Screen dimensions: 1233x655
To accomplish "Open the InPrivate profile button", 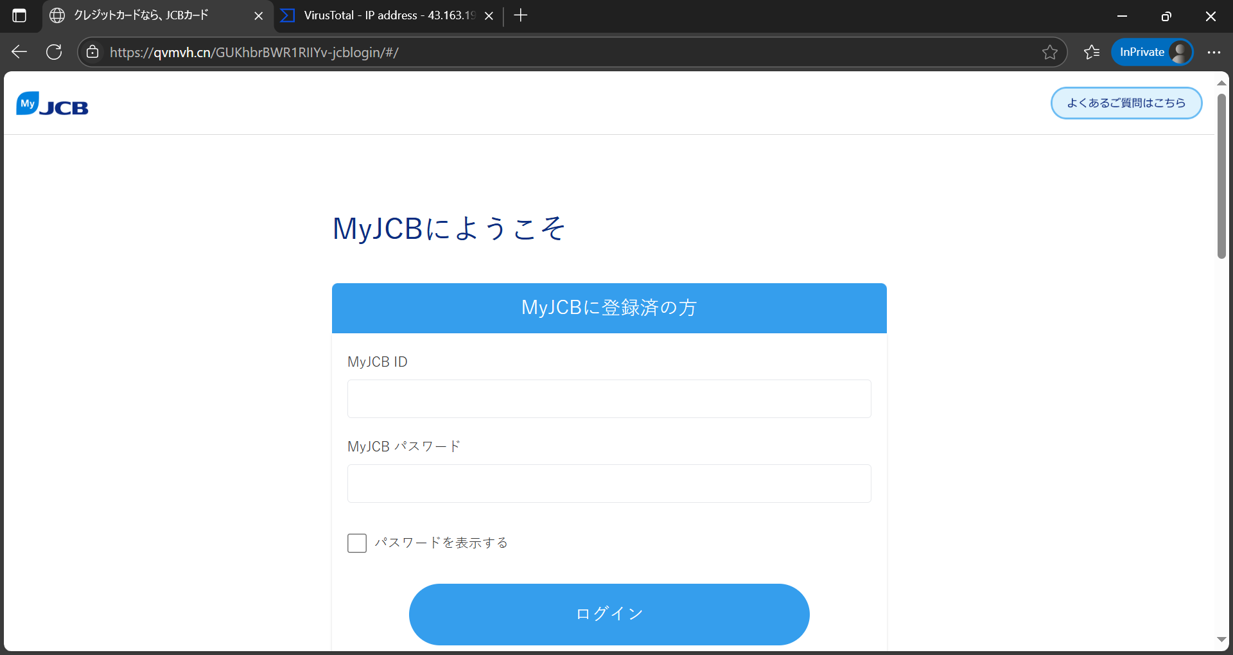I will coord(1153,52).
